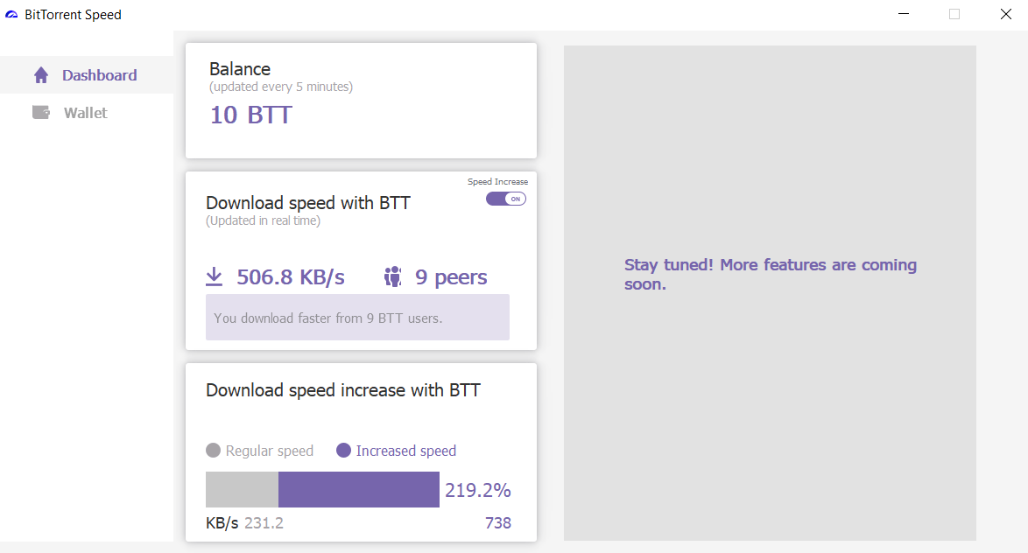Open the Dashboard tab

pos(87,74)
